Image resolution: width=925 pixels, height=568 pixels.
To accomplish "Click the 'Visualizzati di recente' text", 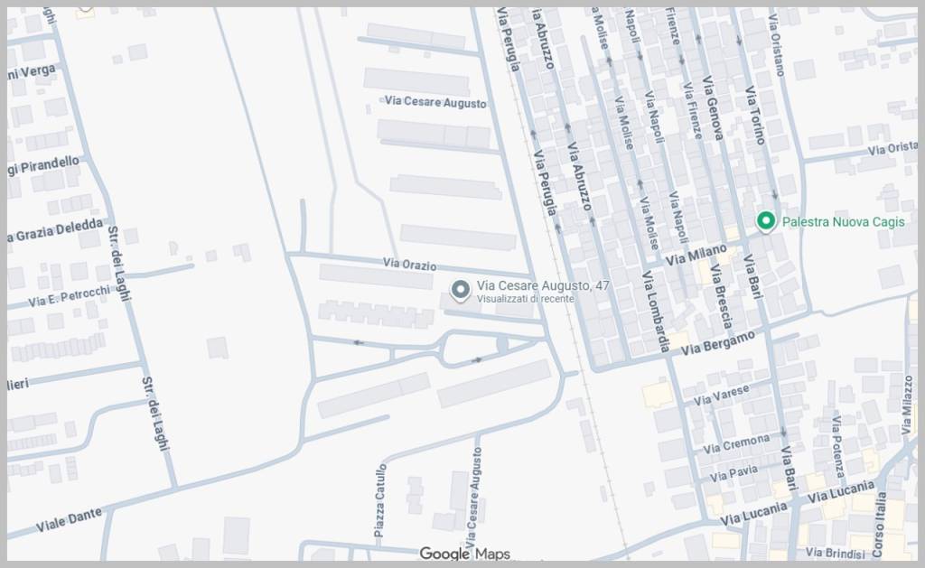I will [x=525, y=299].
